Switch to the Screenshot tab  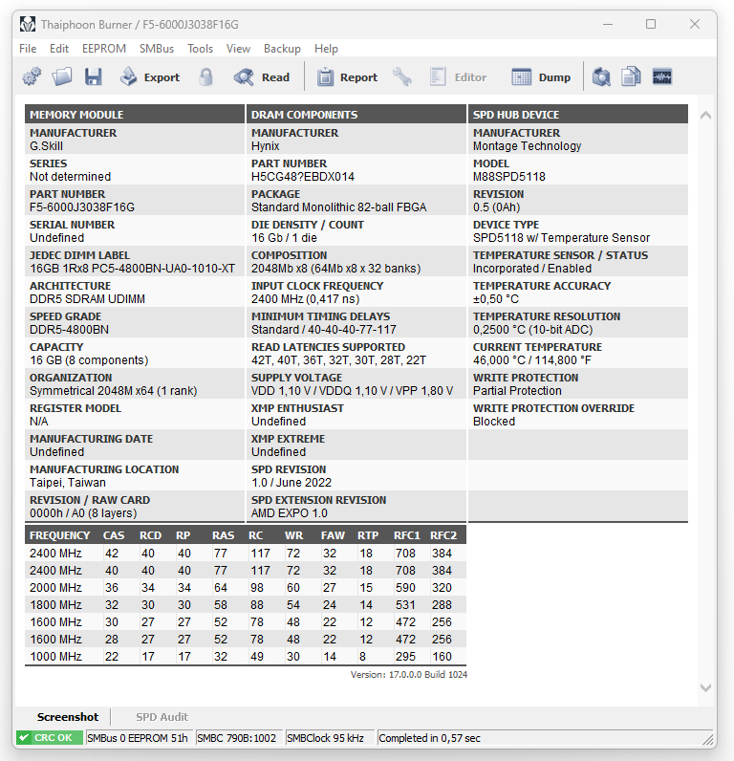point(68,717)
